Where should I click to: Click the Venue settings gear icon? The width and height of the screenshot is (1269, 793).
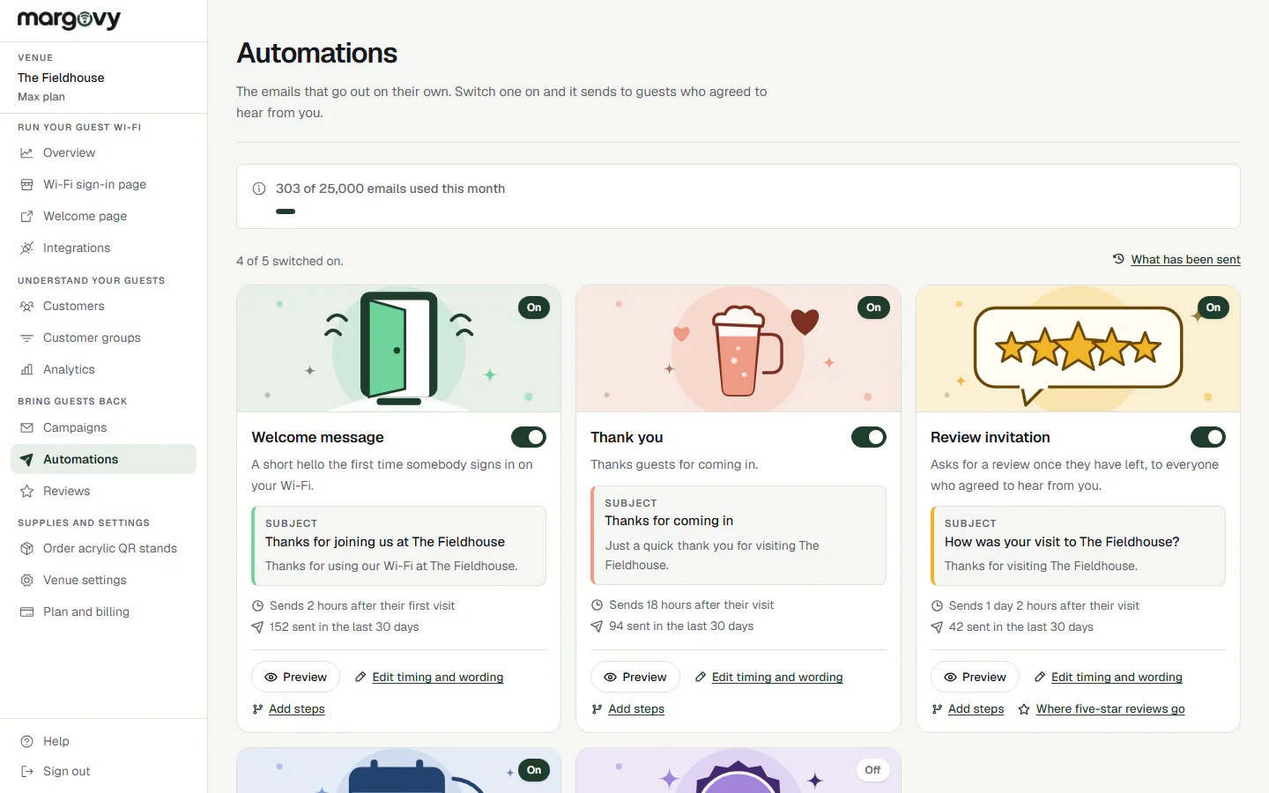click(26, 580)
